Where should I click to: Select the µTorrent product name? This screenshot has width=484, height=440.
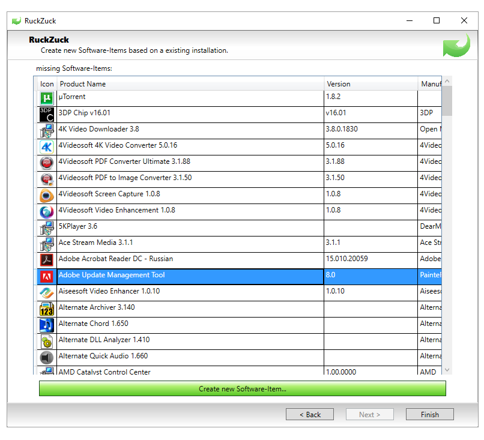(72, 97)
